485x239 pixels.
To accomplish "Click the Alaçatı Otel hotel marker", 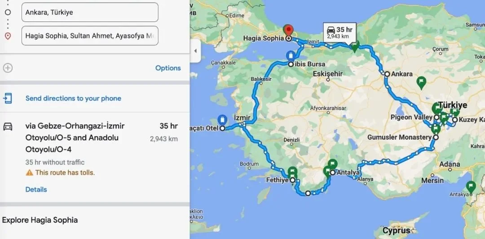I will pyautogui.click(x=222, y=120).
